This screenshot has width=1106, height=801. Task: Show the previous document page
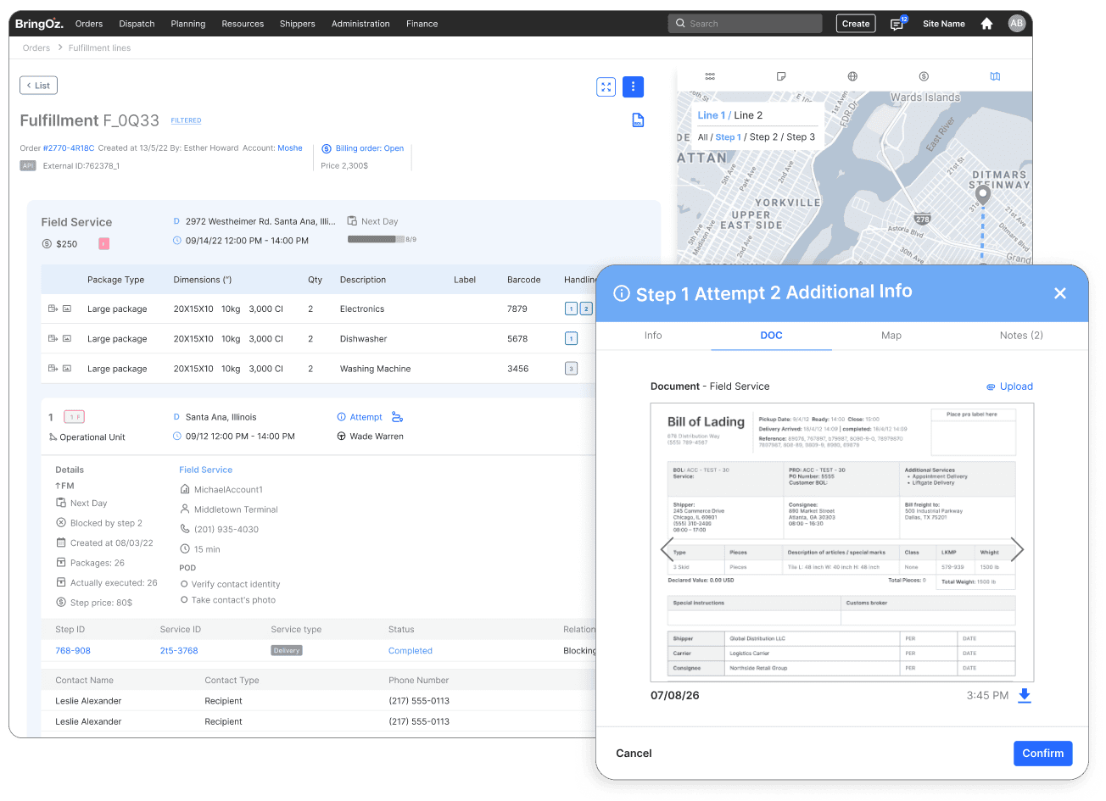click(667, 549)
